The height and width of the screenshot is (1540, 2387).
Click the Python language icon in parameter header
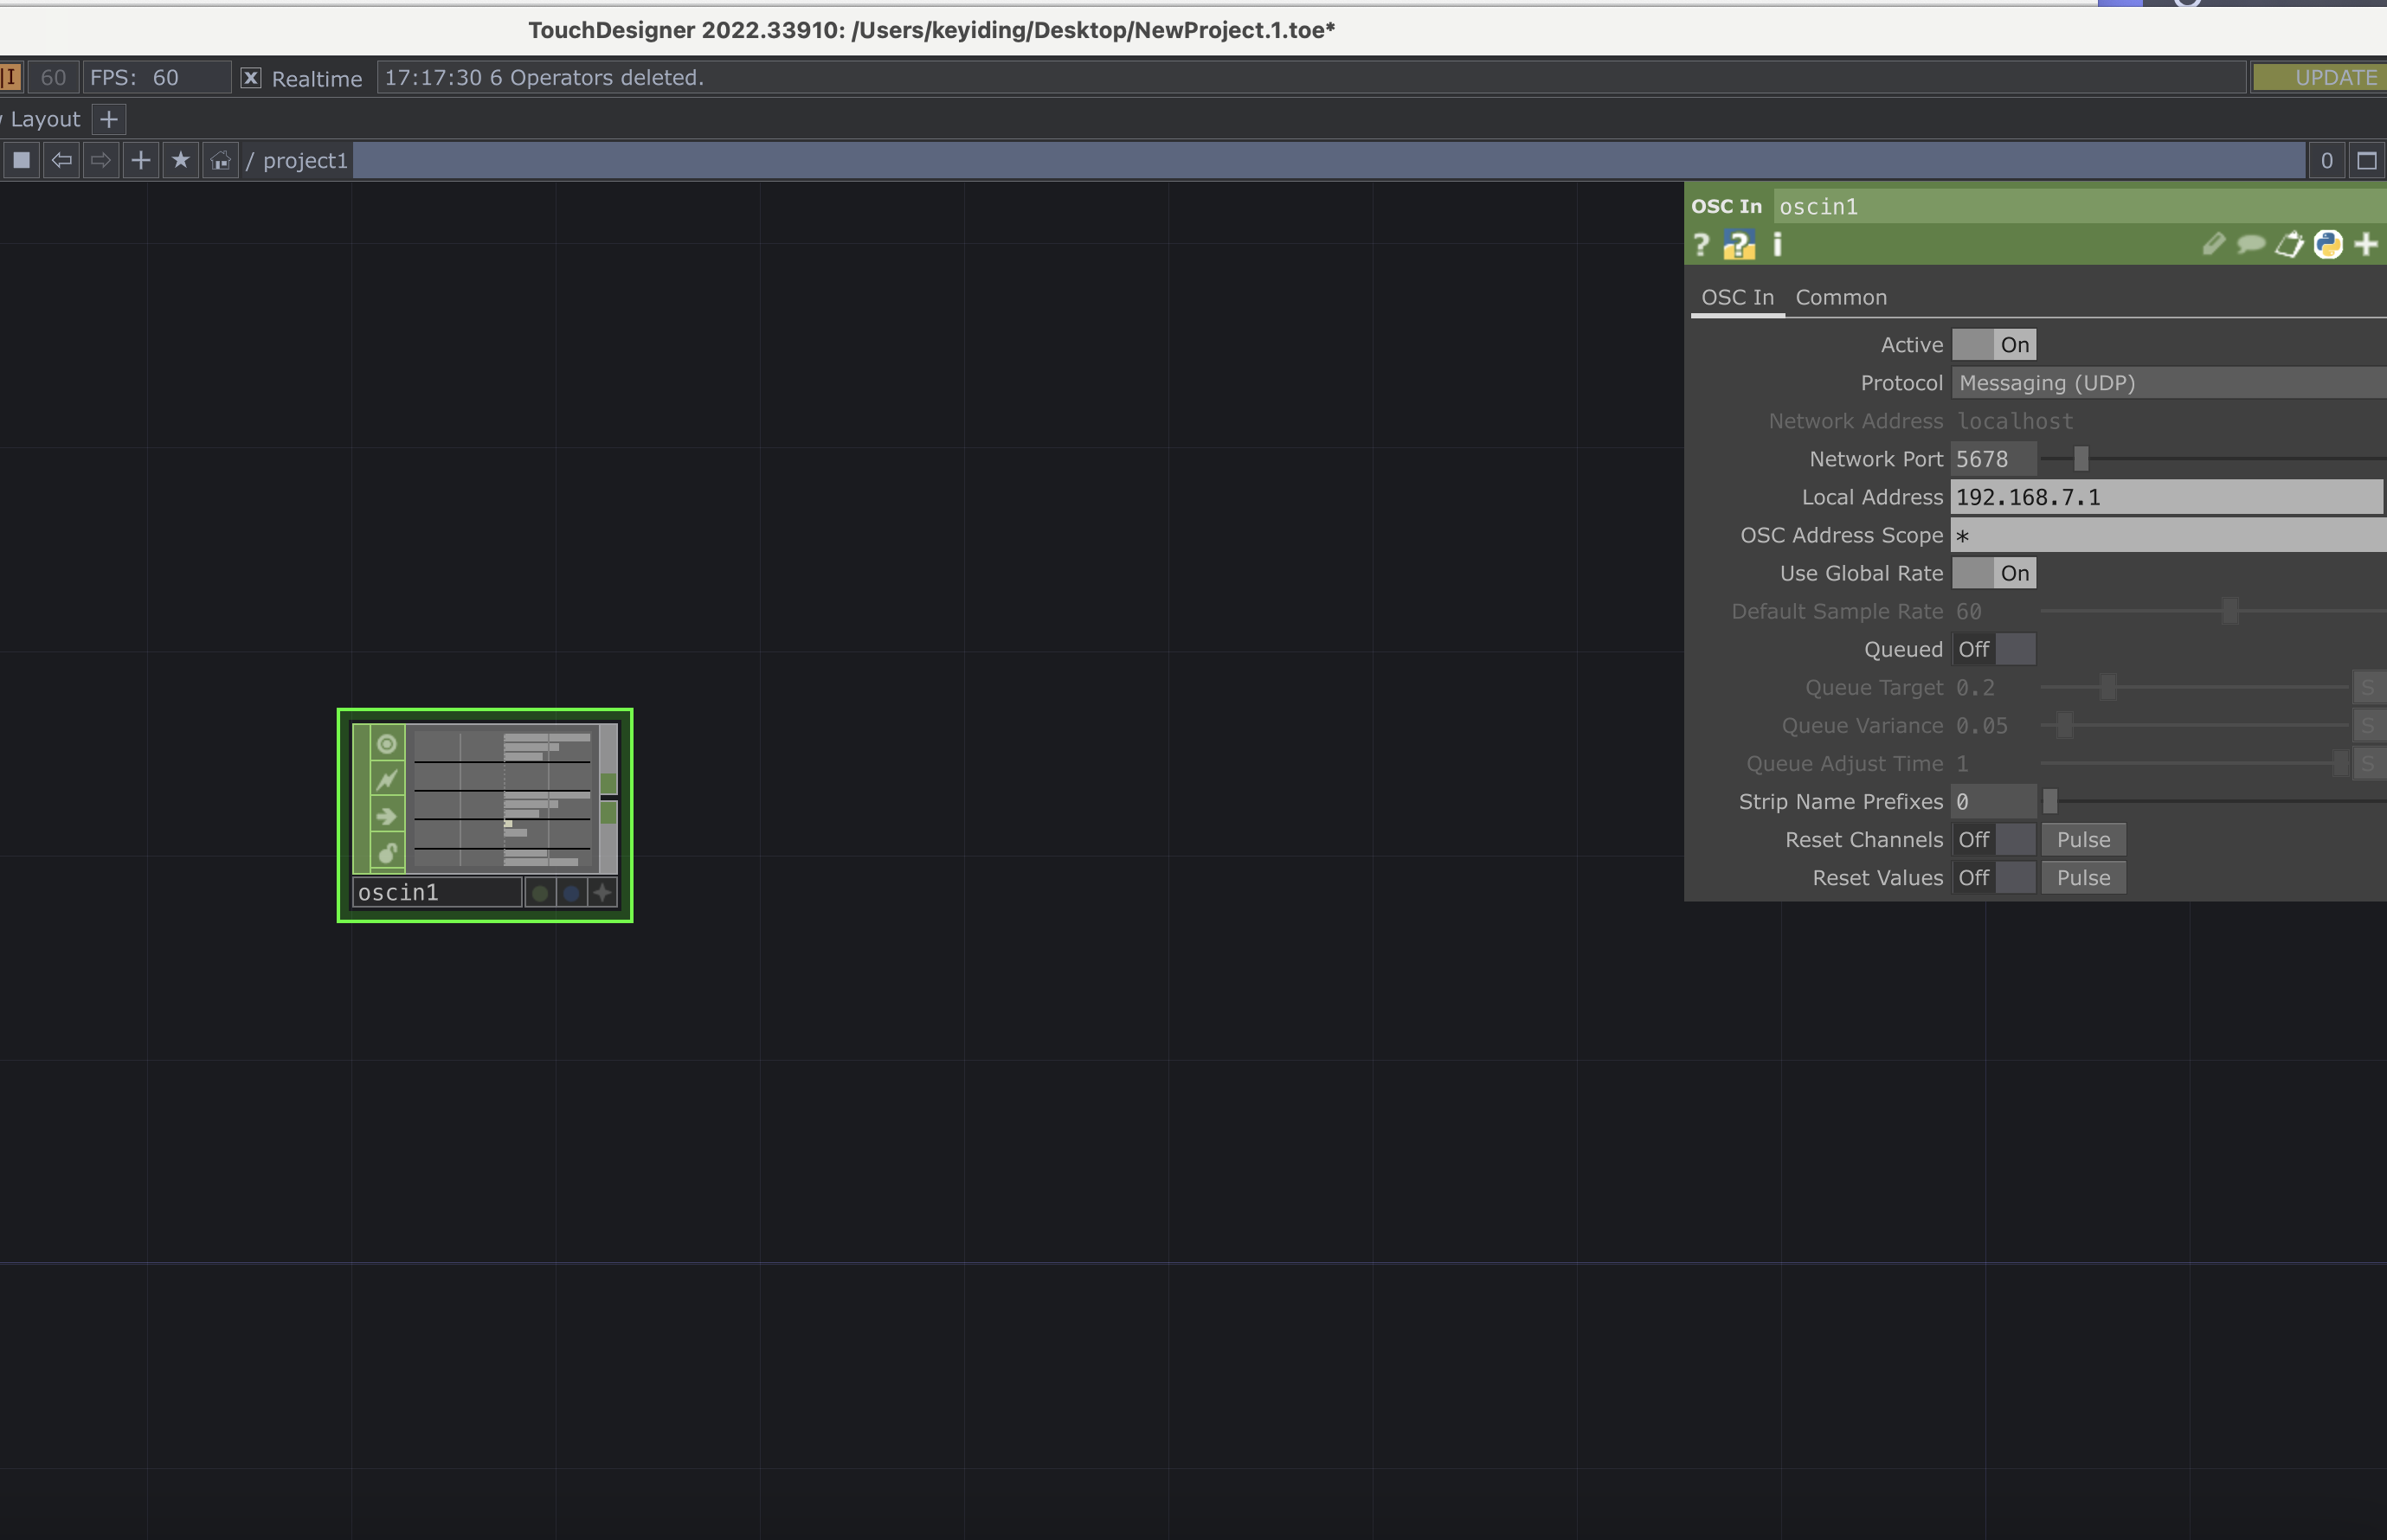2328,245
